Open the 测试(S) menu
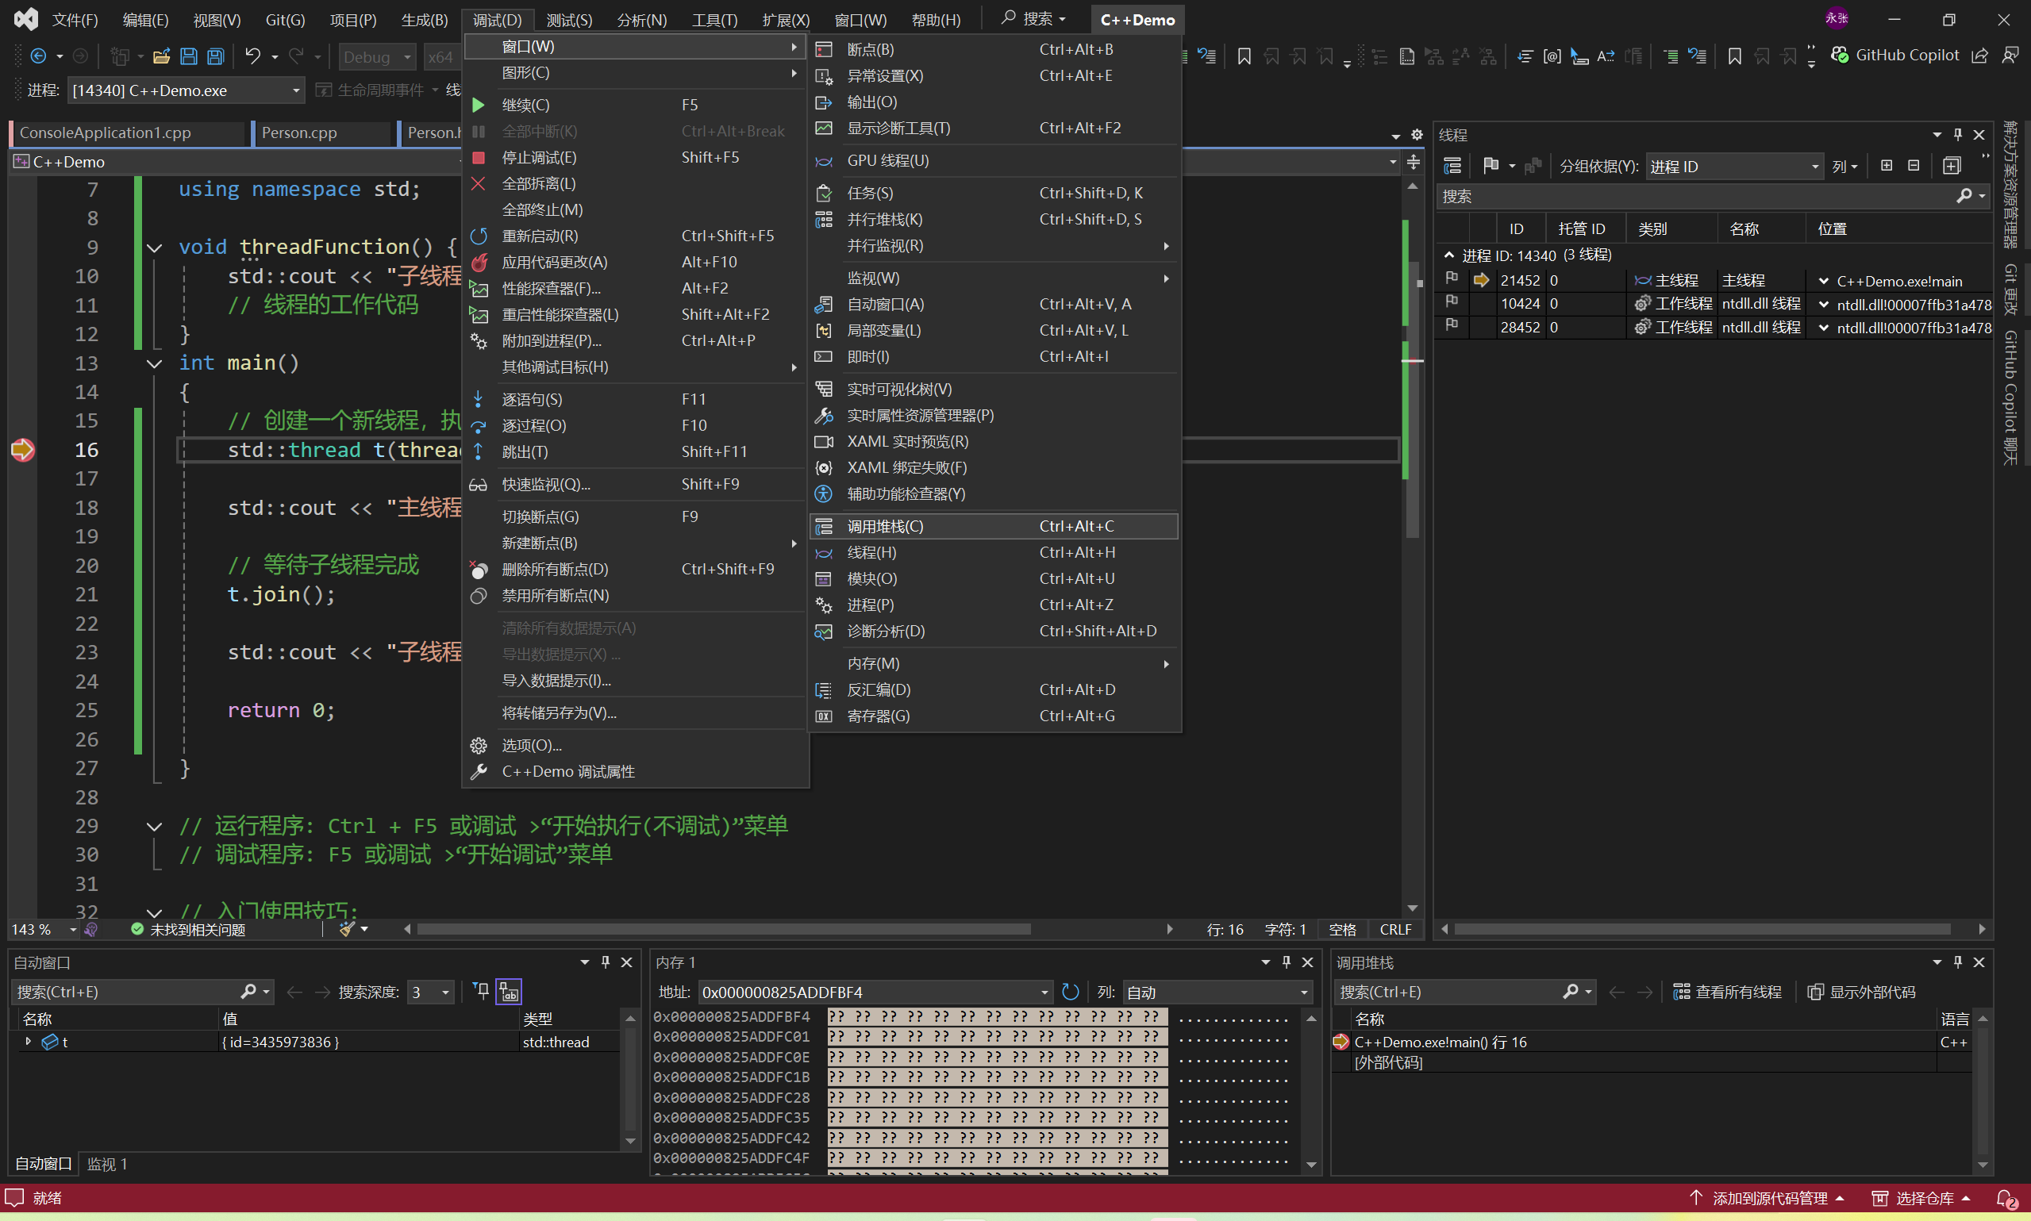This screenshot has width=2031, height=1221. coord(570,19)
